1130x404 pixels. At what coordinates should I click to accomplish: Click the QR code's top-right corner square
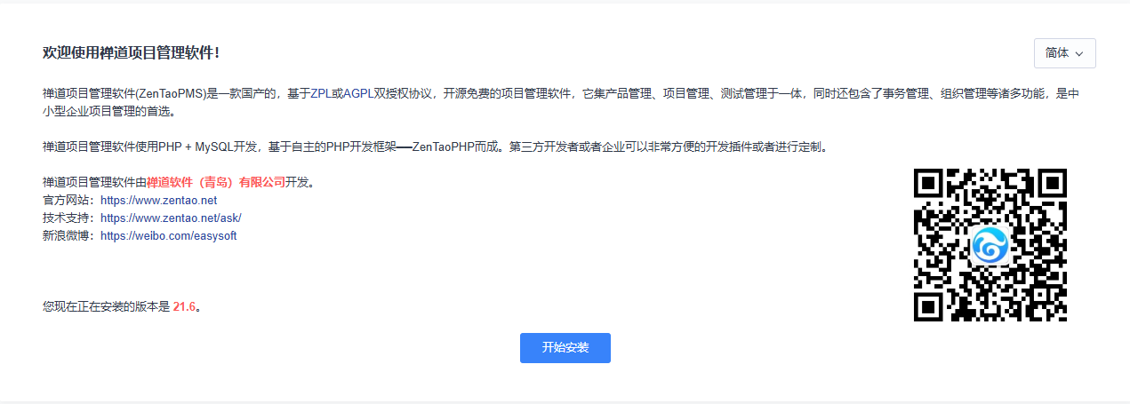coord(1052,183)
